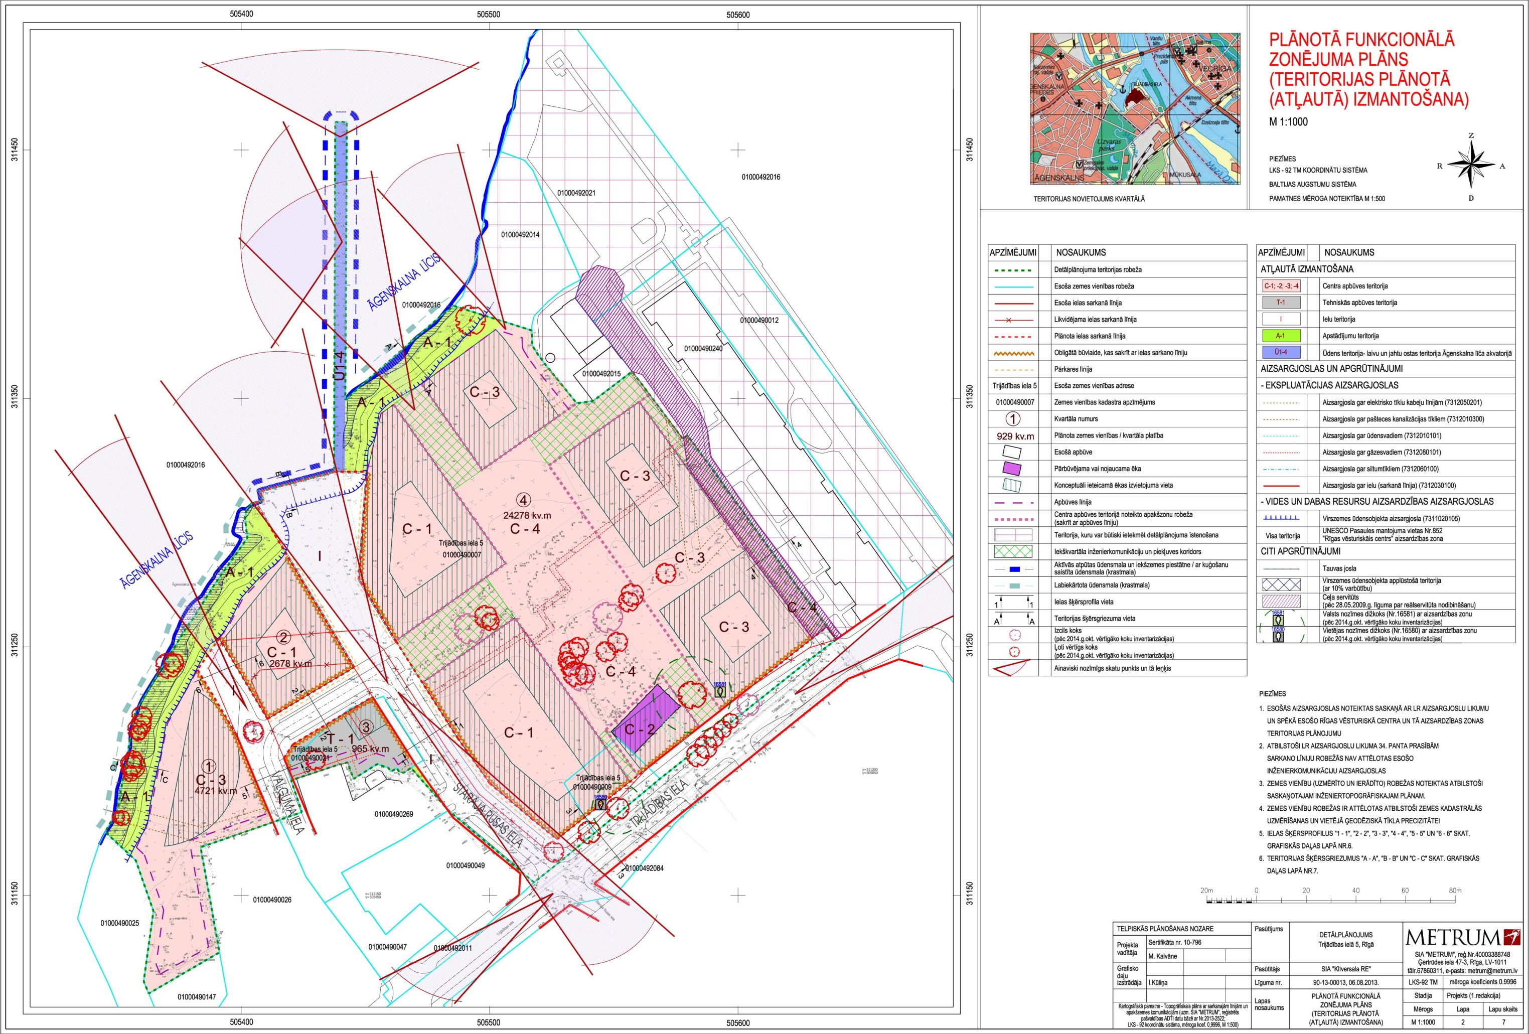Click cadastral number 01000492021
This screenshot has height=1034, width=1529.
tap(576, 193)
